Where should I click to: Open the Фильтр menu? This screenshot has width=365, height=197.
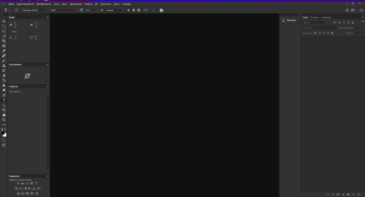(88, 4)
